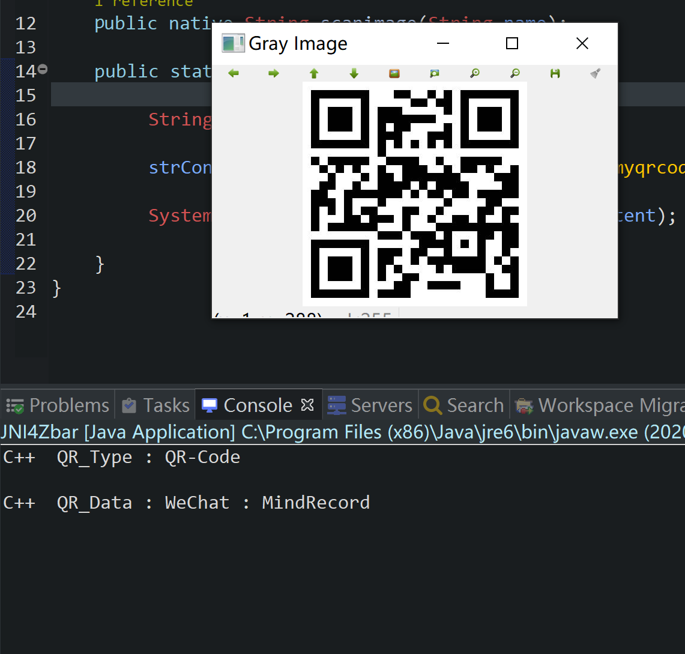Click console line 'QR_Data : WeChat : MindRecord'
Screen dimensions: 685x654
tap(187, 503)
